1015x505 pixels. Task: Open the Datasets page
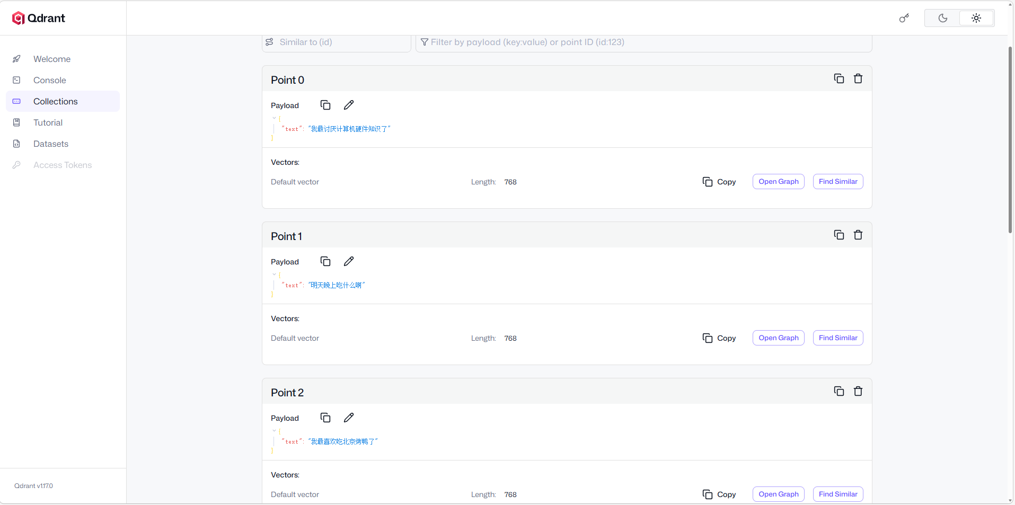51,144
